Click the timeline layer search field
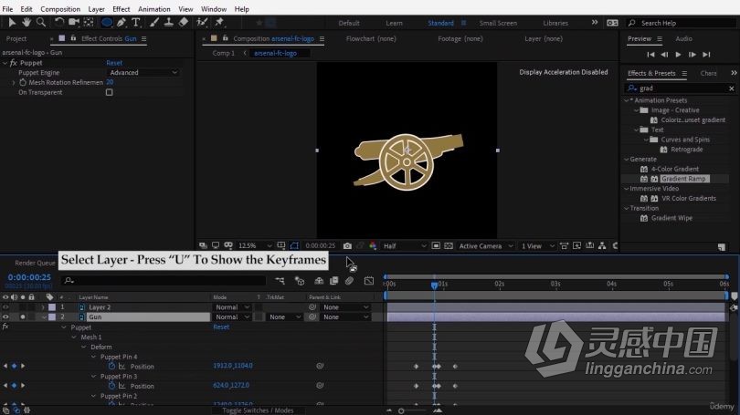Image resolution: width=740 pixels, height=415 pixels. tap(163, 281)
